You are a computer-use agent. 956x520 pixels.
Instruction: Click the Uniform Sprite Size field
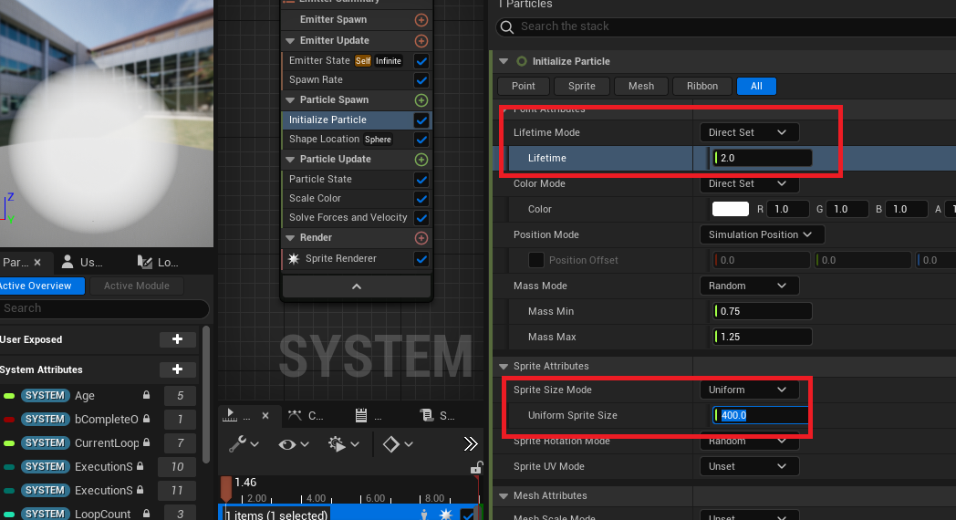[x=761, y=415]
